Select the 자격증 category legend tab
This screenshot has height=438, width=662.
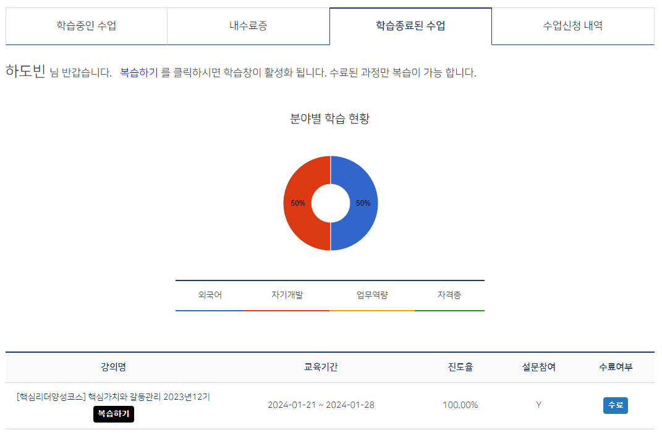449,295
